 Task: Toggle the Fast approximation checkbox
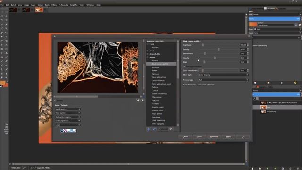point(184,66)
